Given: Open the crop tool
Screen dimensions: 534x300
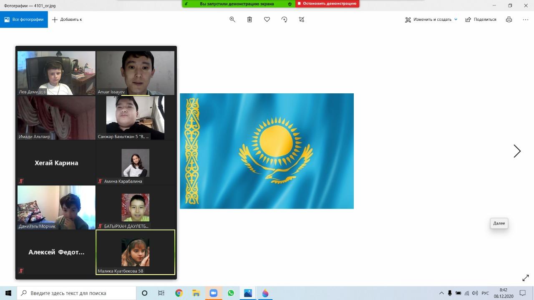Looking at the screenshot, I should pyautogui.click(x=302, y=20).
